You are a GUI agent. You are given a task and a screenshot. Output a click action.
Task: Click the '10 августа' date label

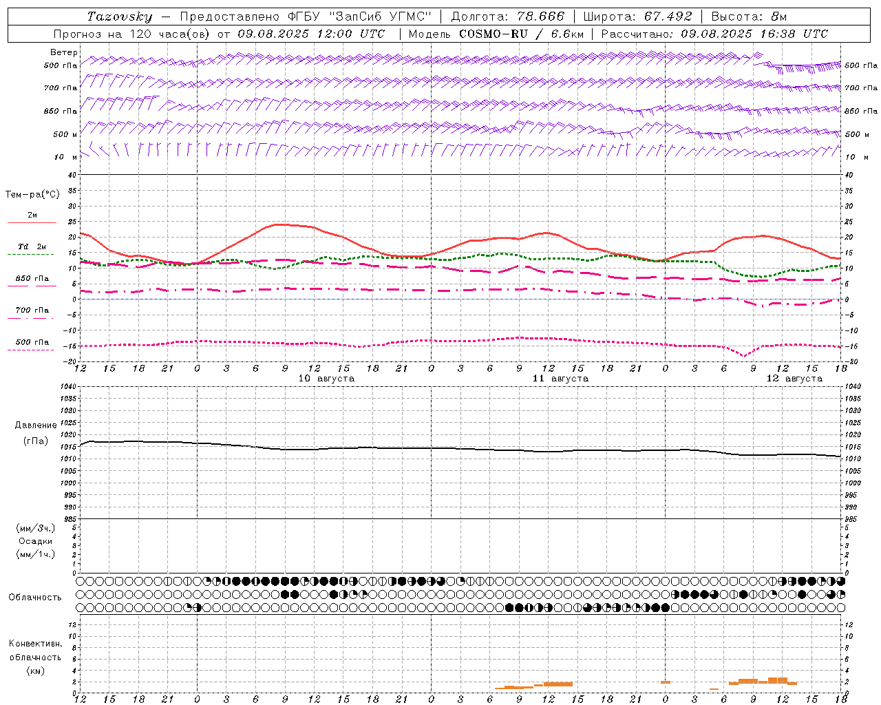point(326,379)
